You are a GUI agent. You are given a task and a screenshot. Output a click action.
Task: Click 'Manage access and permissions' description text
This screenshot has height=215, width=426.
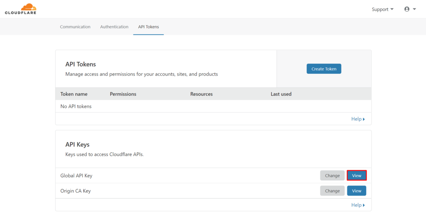coord(141,74)
